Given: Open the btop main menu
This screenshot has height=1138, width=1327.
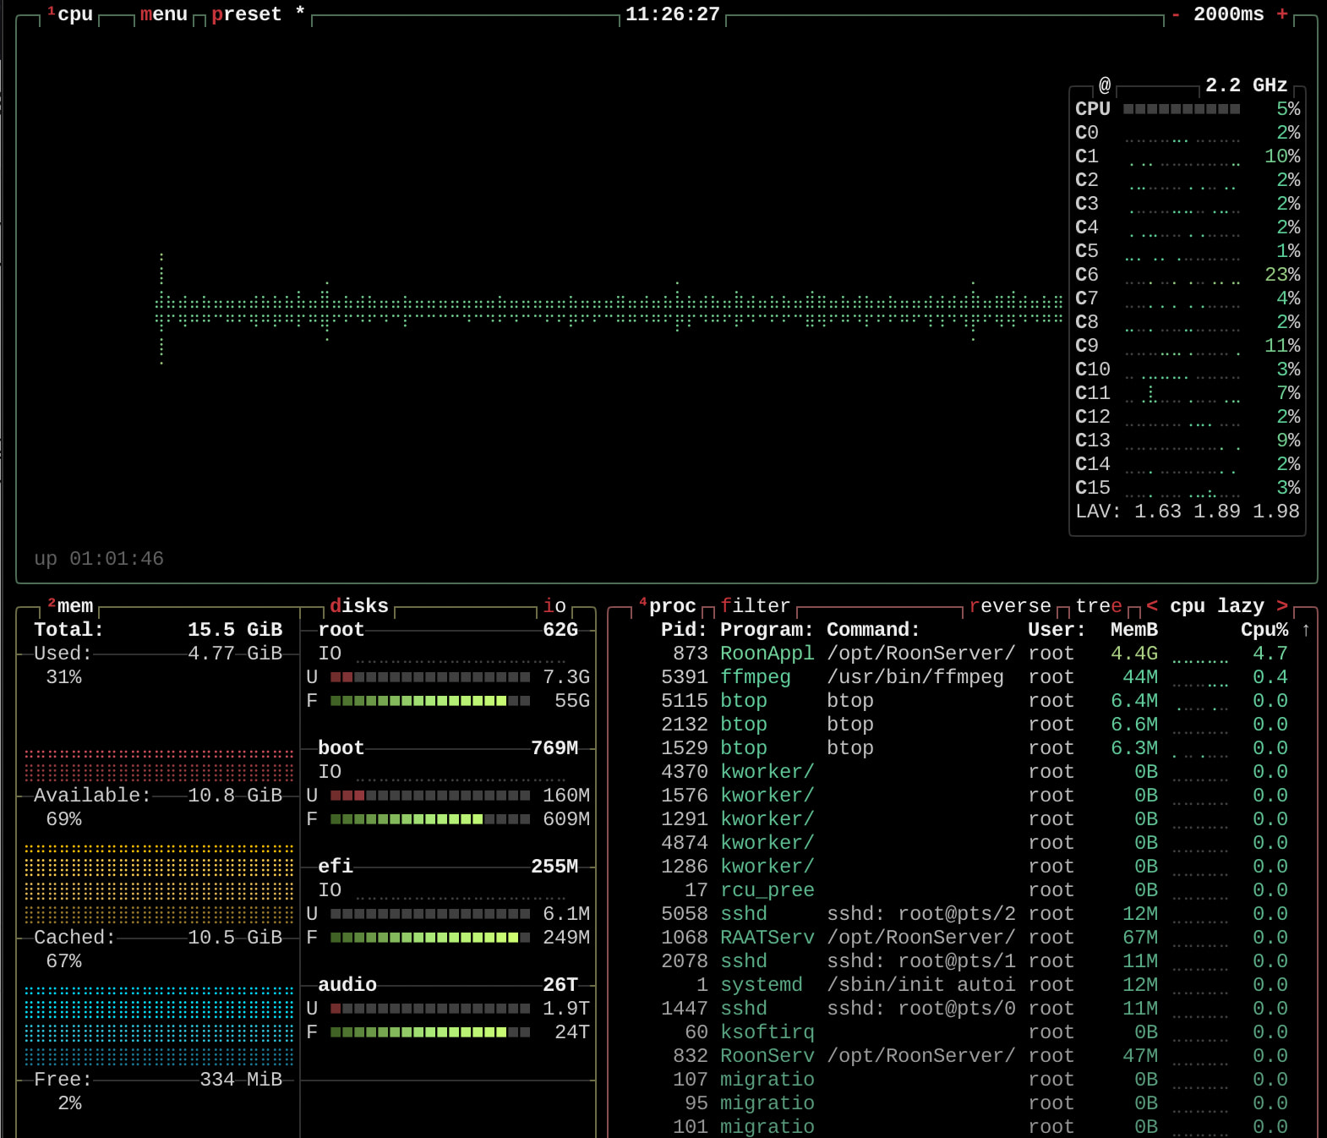Looking at the screenshot, I should [164, 14].
